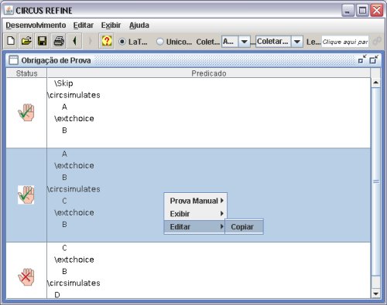This screenshot has height=305, width=387.
Task: Click the Le... toolbar label
Action: [313, 42]
